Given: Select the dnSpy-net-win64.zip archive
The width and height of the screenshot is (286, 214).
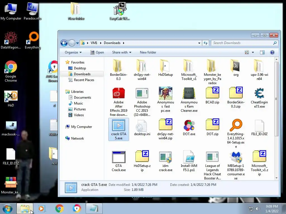Looking at the screenshot, I should 165,129.
